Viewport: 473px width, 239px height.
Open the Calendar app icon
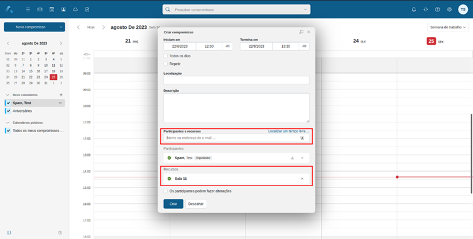(52, 9)
